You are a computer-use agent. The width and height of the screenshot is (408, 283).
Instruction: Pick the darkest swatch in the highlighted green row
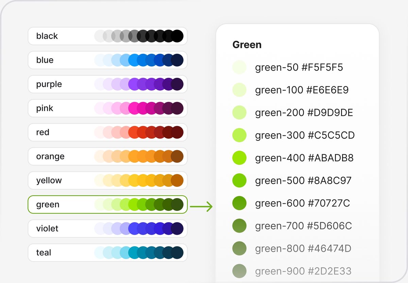pos(177,205)
